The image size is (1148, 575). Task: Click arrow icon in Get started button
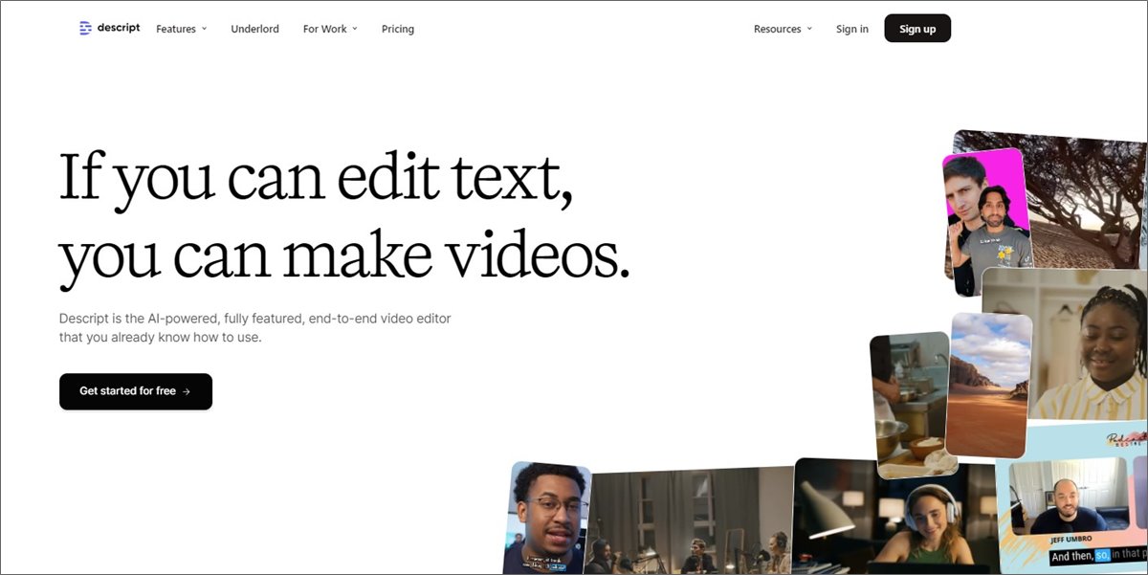187,391
